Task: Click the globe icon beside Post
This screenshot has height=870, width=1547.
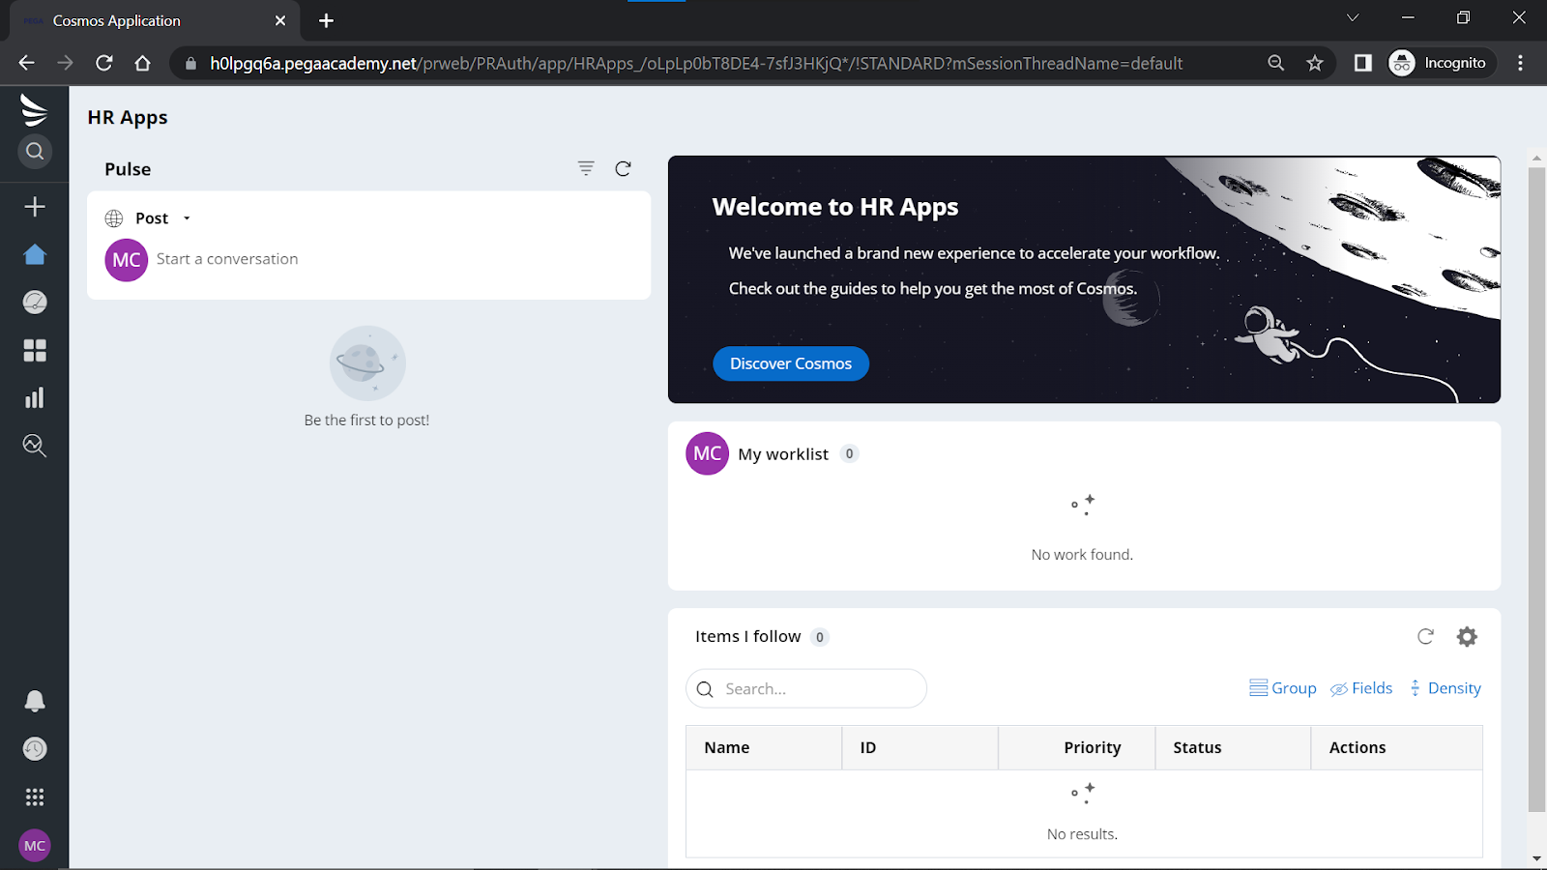Action: point(114,218)
